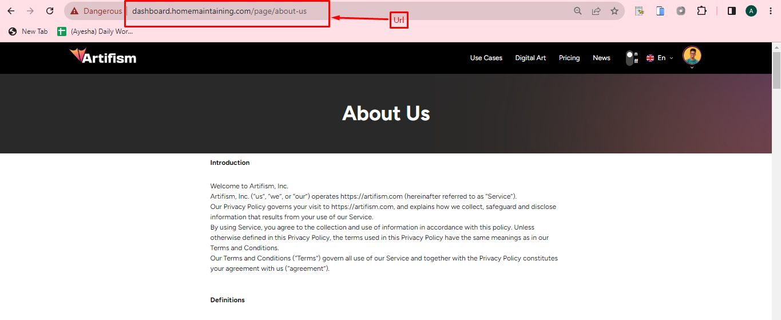Image resolution: width=781 pixels, height=320 pixels.
Task: Click the Dangerous site warning icon
Action: tap(74, 11)
